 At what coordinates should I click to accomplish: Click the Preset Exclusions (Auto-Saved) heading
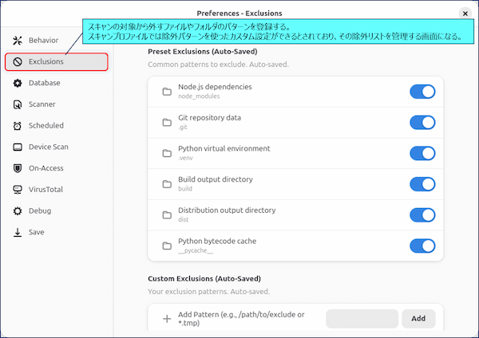tap(203, 52)
